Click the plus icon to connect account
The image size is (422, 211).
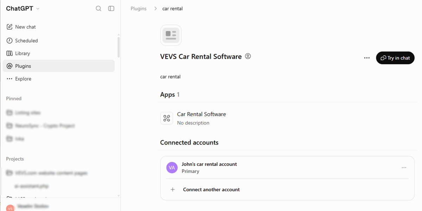coord(173,190)
